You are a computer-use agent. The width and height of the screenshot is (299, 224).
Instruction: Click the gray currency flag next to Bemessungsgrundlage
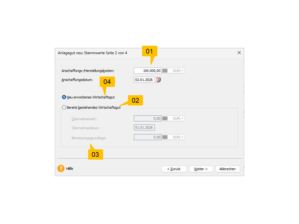coord(165,137)
